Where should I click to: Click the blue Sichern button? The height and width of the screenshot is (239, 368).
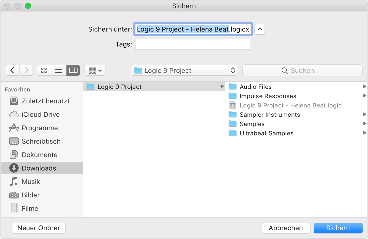[x=338, y=228]
